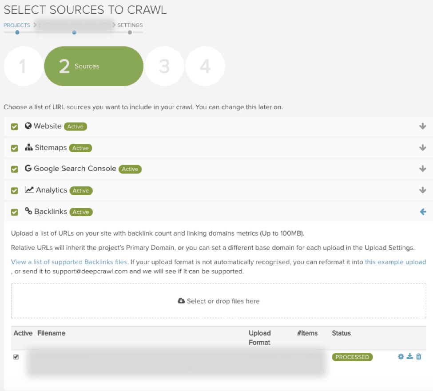Click the Projects breadcrumb progress dot
The image size is (433, 391).
point(17,32)
